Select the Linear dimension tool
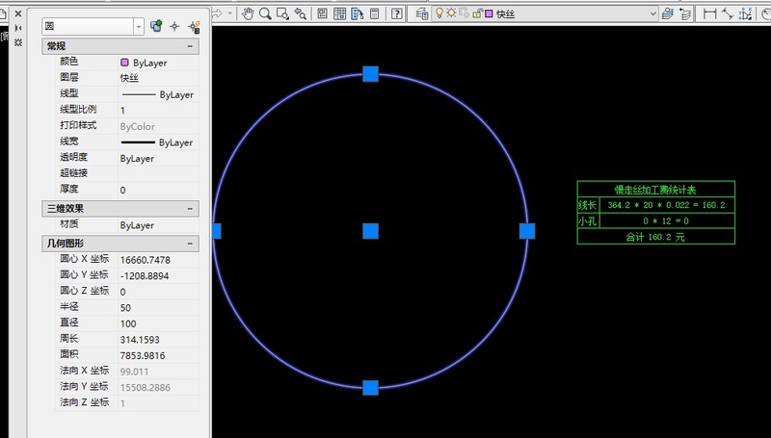The width and height of the screenshot is (771, 438). tap(709, 13)
